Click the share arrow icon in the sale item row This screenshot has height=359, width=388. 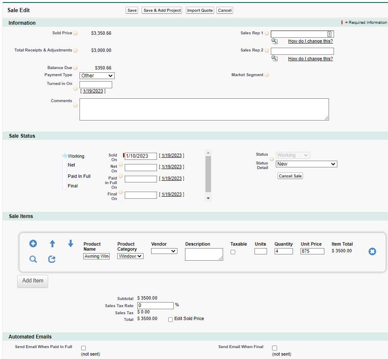click(52, 259)
